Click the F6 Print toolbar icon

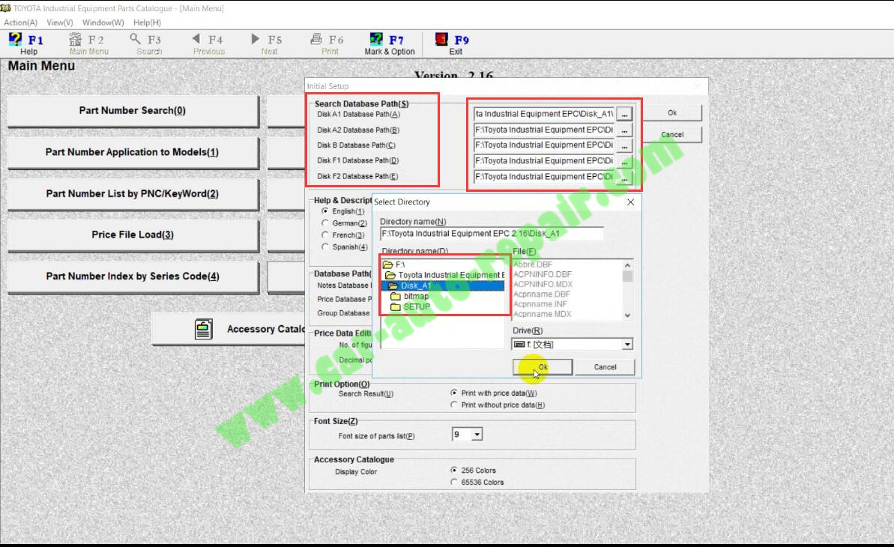(316, 39)
